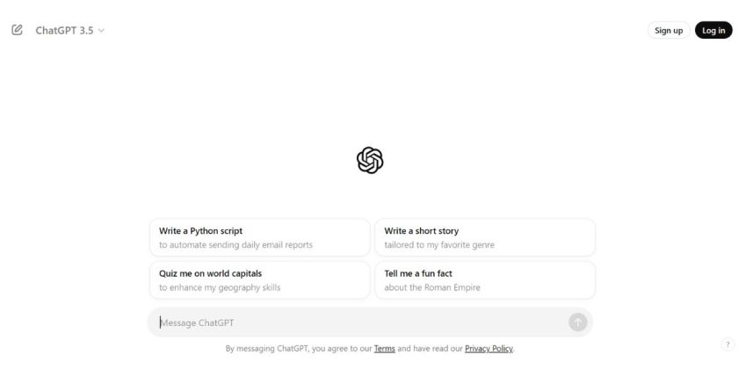The height and width of the screenshot is (369, 738).
Task: Open the Privacy Policy link
Action: click(488, 349)
